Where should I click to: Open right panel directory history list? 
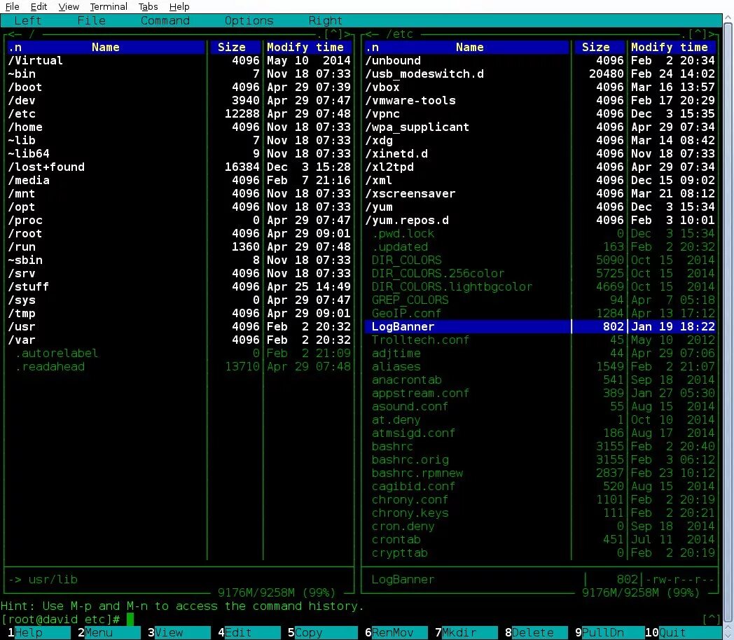pos(698,34)
